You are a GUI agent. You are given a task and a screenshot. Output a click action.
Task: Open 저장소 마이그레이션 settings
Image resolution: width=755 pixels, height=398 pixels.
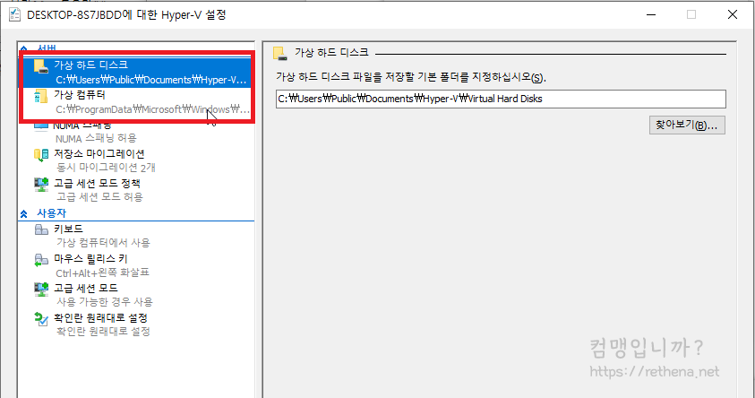click(x=136, y=160)
